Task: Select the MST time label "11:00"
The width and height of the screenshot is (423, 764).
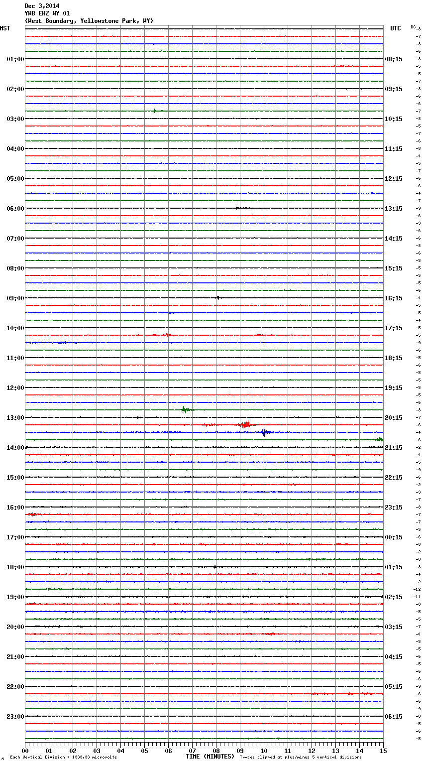Action: pos(15,358)
